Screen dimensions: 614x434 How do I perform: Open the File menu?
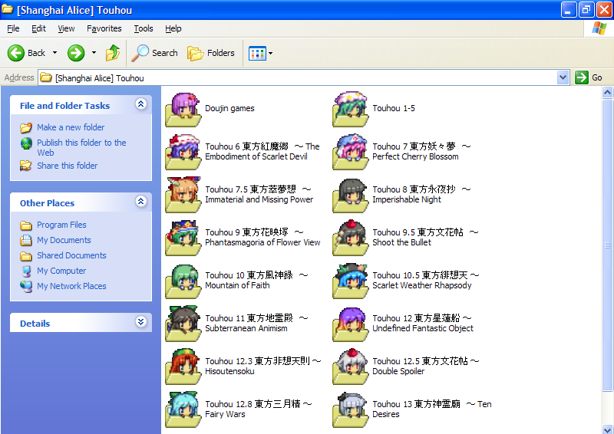coord(13,28)
